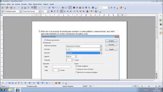Viewport: 163px width, 92px height.
Task: Select the Ellipse drawing tool
Action: [12, 83]
